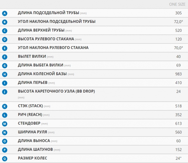188x163 pixels.
Task: Click the wheel size value 24"
Action: coord(179,158)
